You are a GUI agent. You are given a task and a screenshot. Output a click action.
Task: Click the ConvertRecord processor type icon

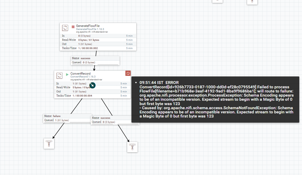(x=59, y=76)
